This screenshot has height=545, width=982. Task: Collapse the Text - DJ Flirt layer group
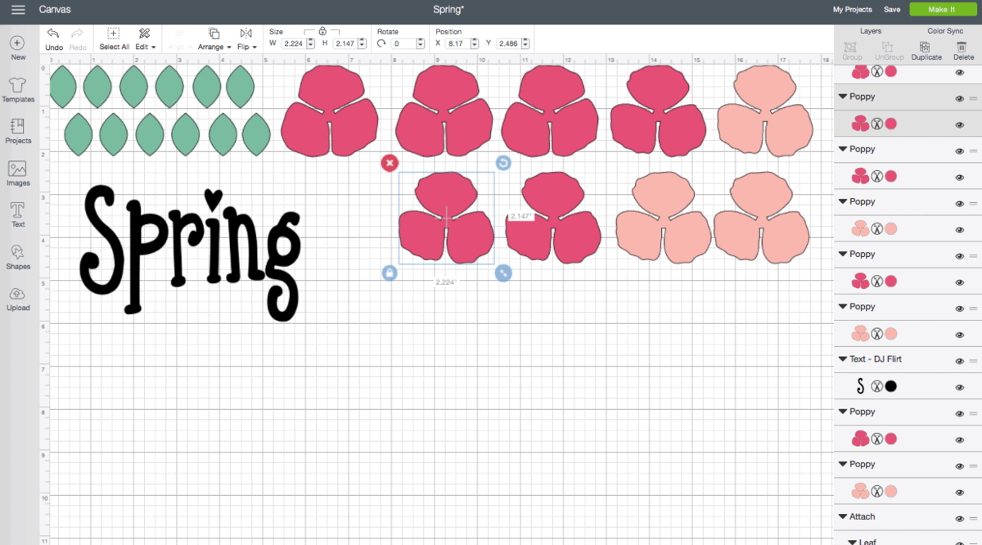[x=842, y=359]
